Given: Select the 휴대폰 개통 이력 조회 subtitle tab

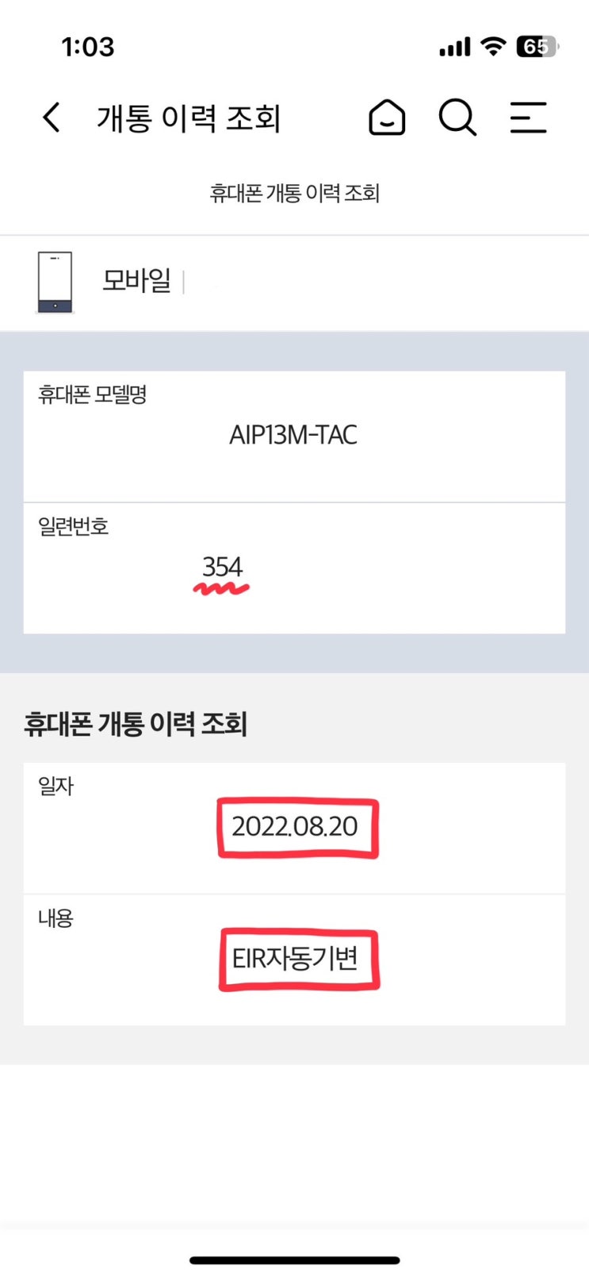Looking at the screenshot, I should click(294, 193).
